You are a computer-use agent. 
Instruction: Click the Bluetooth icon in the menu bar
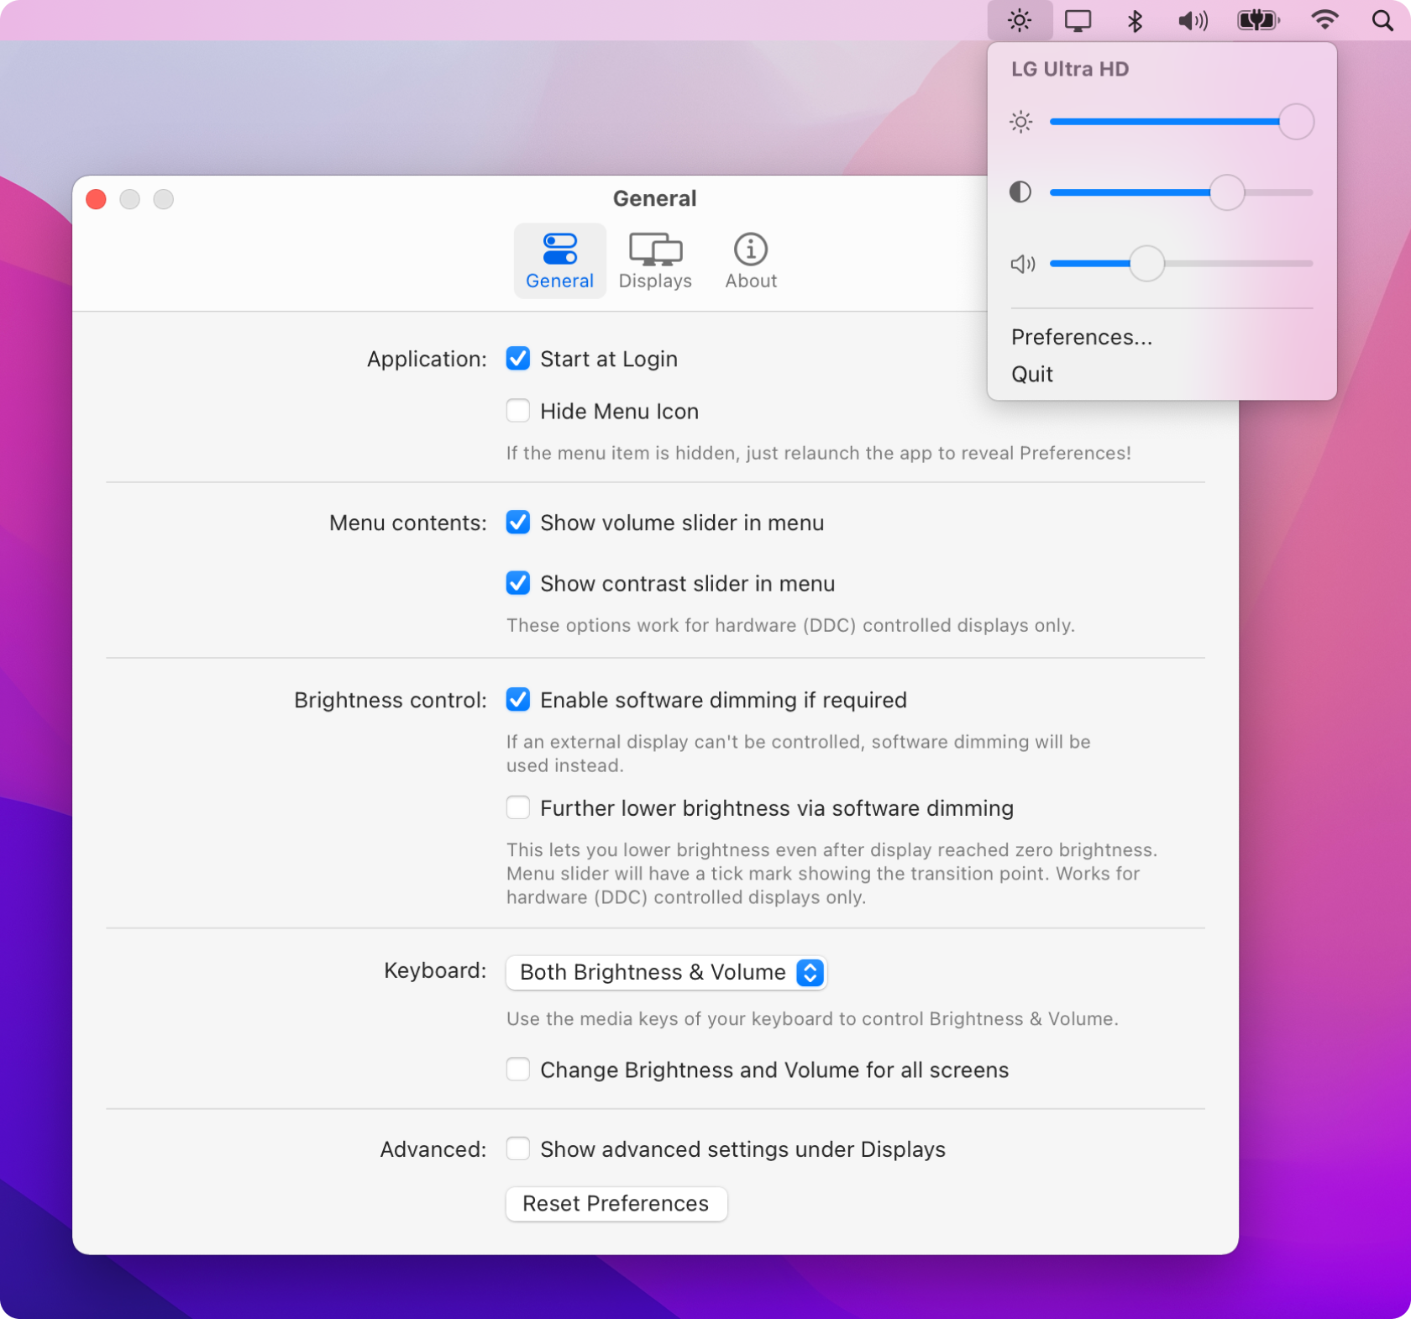[1135, 19]
